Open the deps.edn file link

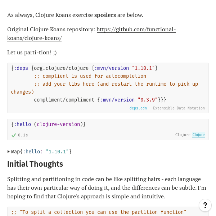pos(138,108)
